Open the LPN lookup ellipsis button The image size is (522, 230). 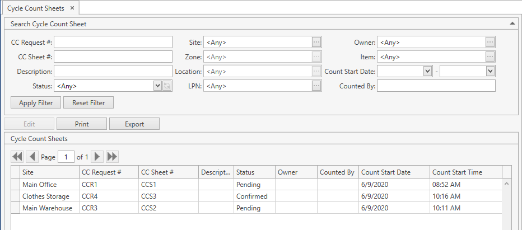tap(316, 86)
